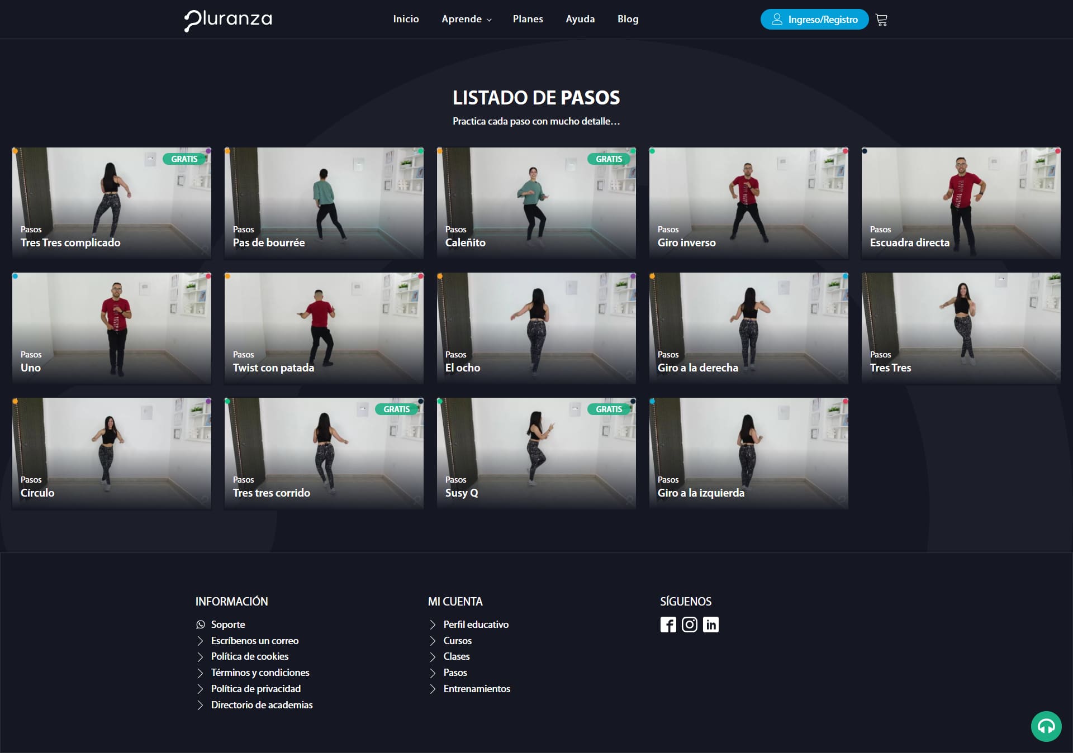Open the Susy Q step card
The image size is (1073, 753).
pyautogui.click(x=536, y=453)
